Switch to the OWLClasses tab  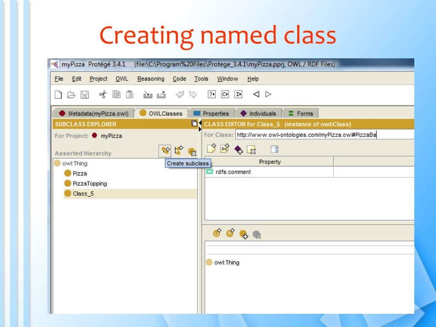click(161, 113)
